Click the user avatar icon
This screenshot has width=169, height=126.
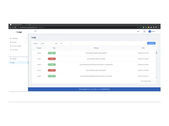150,31
